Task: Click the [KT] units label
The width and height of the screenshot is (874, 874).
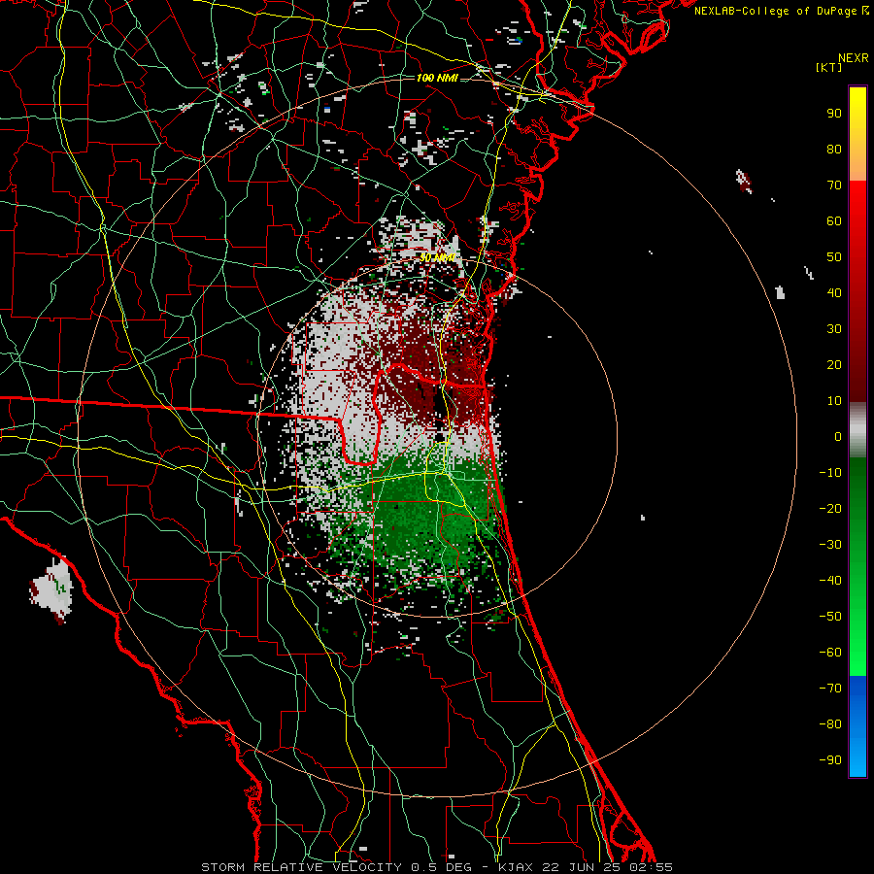Action: (x=829, y=67)
